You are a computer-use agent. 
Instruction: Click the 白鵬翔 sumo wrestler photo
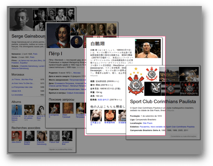point(148,48)
